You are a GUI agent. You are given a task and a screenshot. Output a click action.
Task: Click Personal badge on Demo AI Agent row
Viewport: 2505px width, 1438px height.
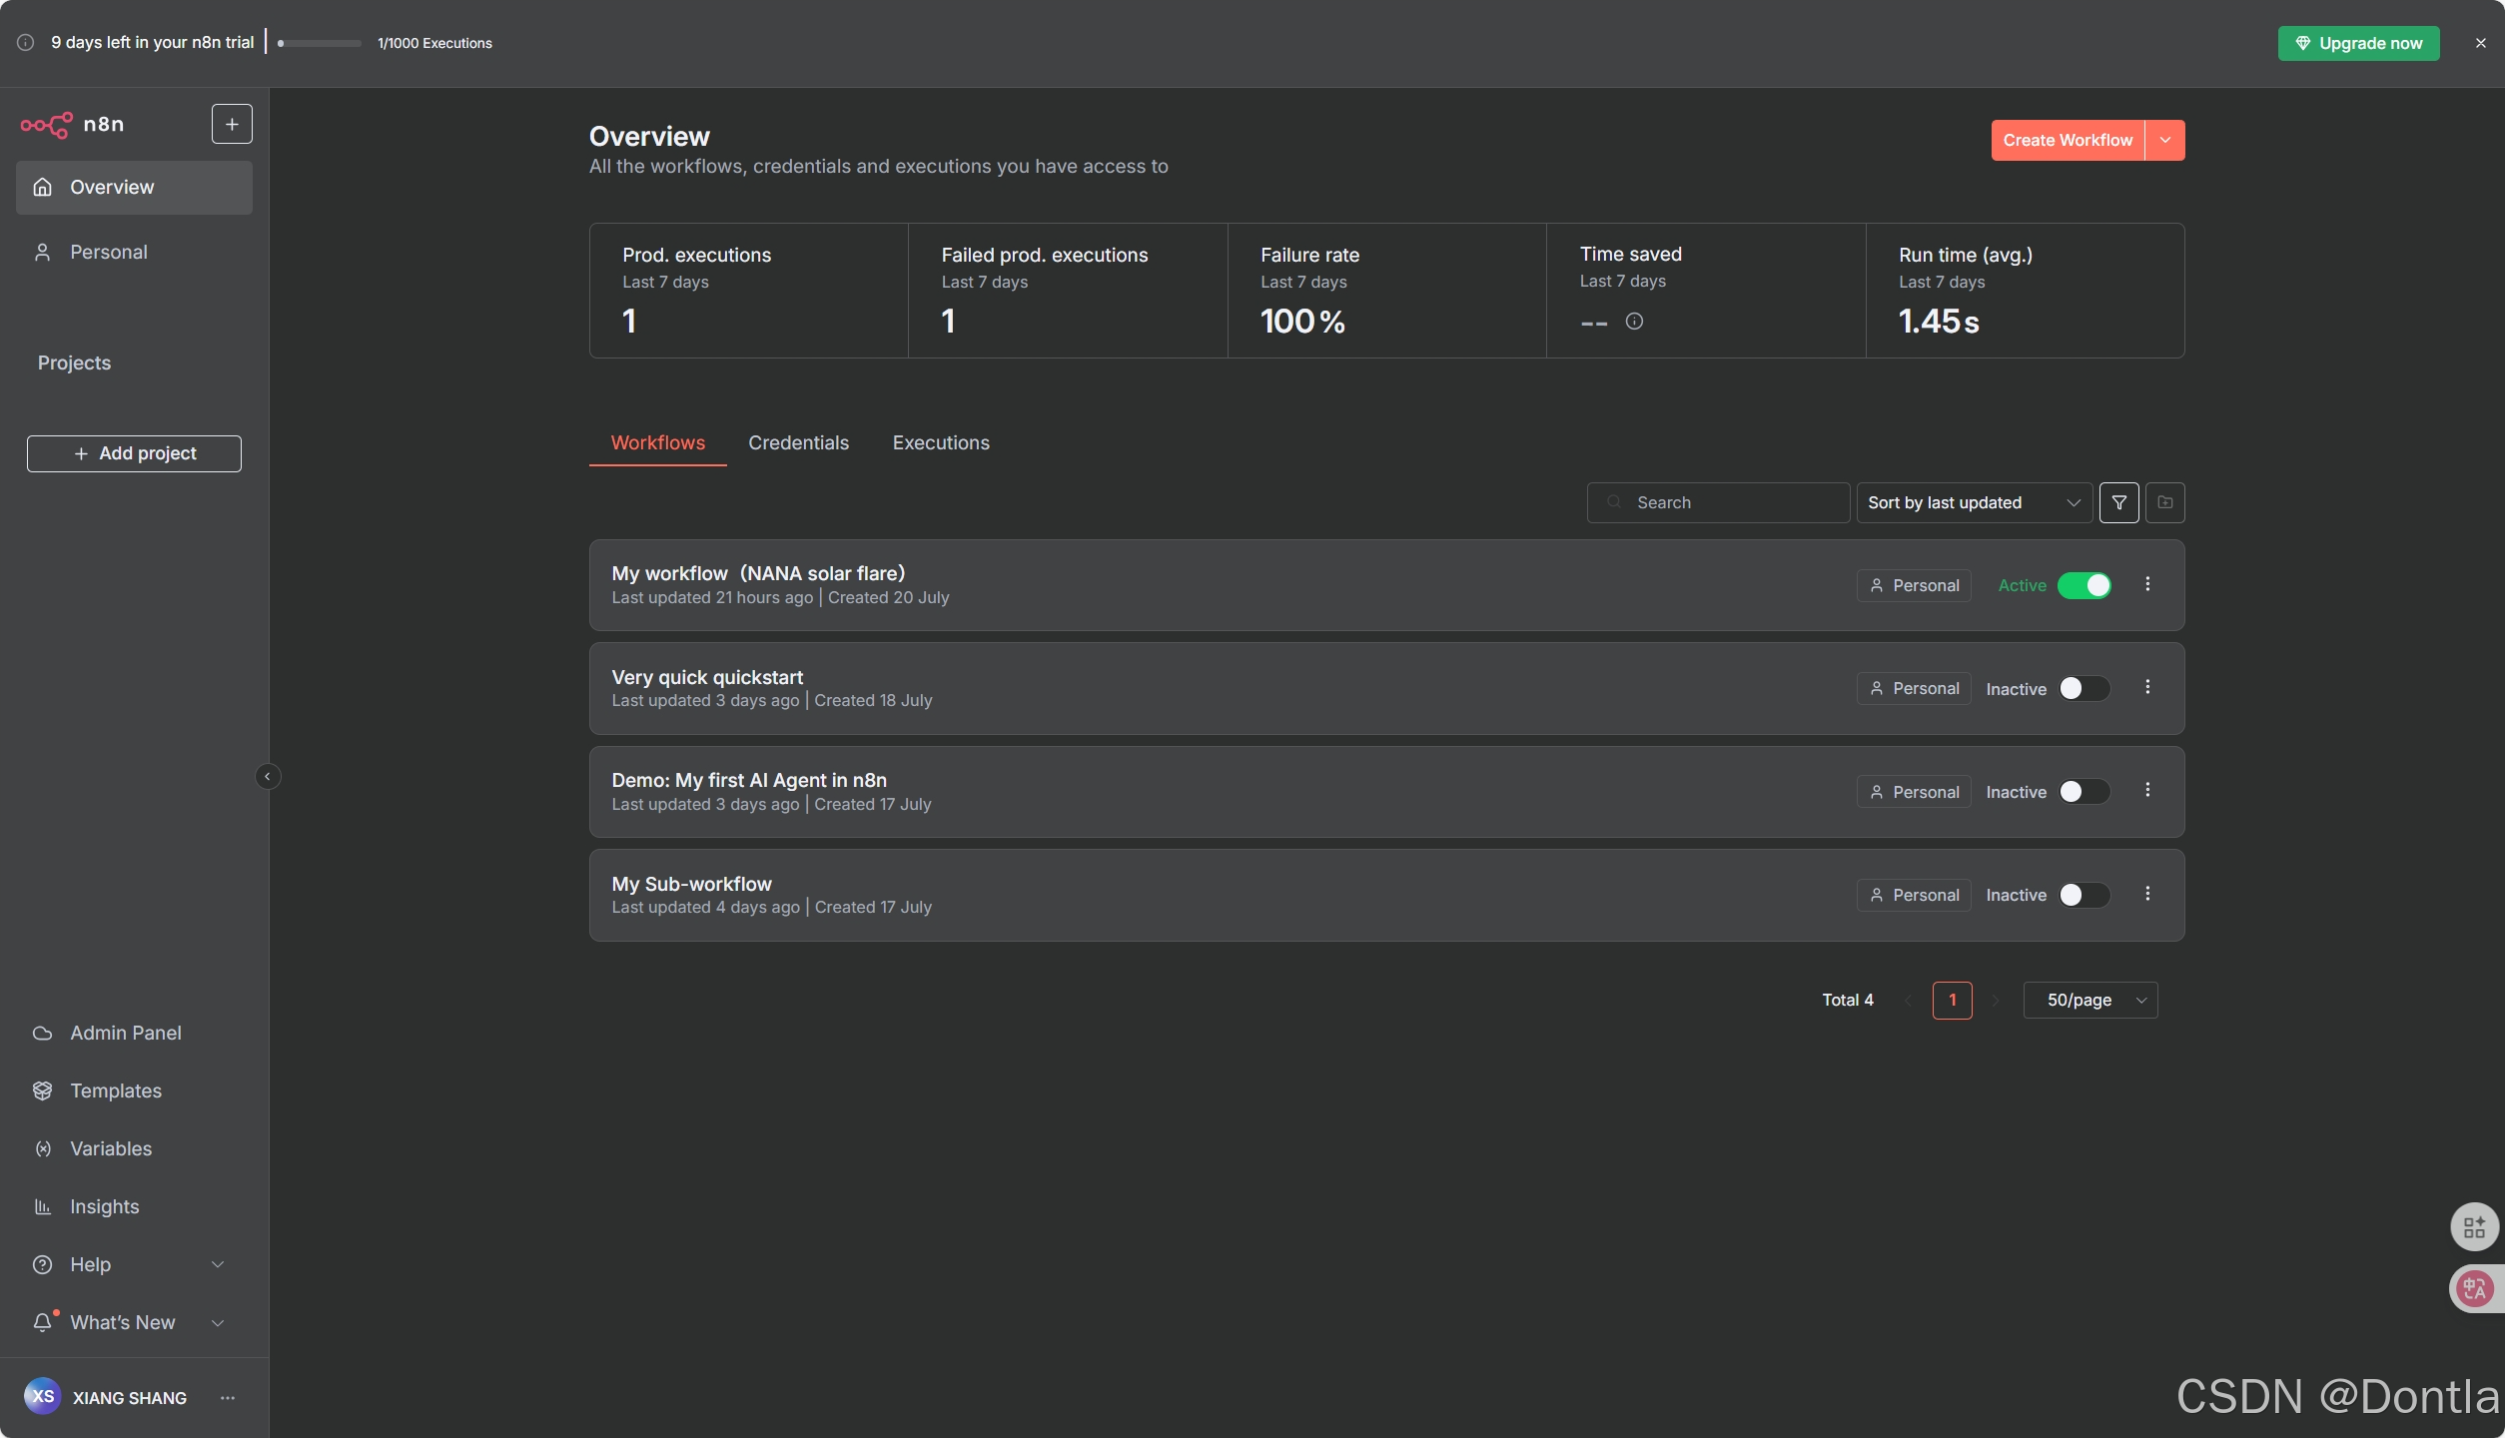(1914, 792)
